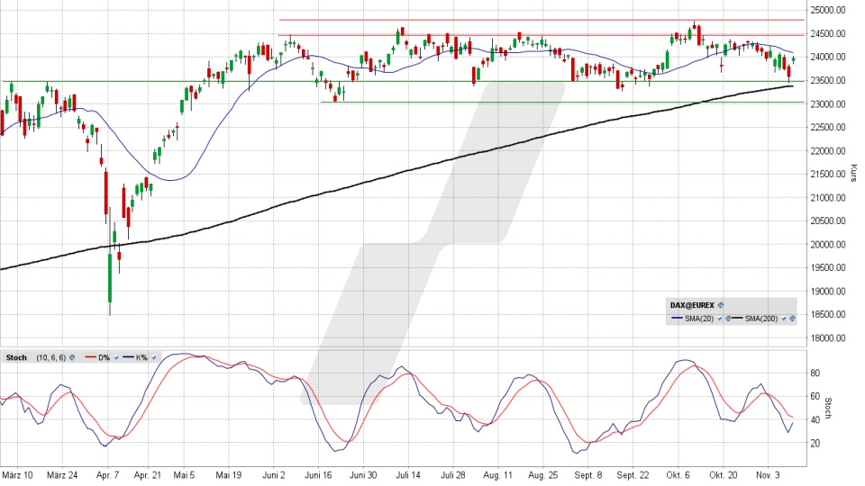Click the 'Kurs' price axis label
The width and height of the screenshot is (865, 486).
(852, 172)
